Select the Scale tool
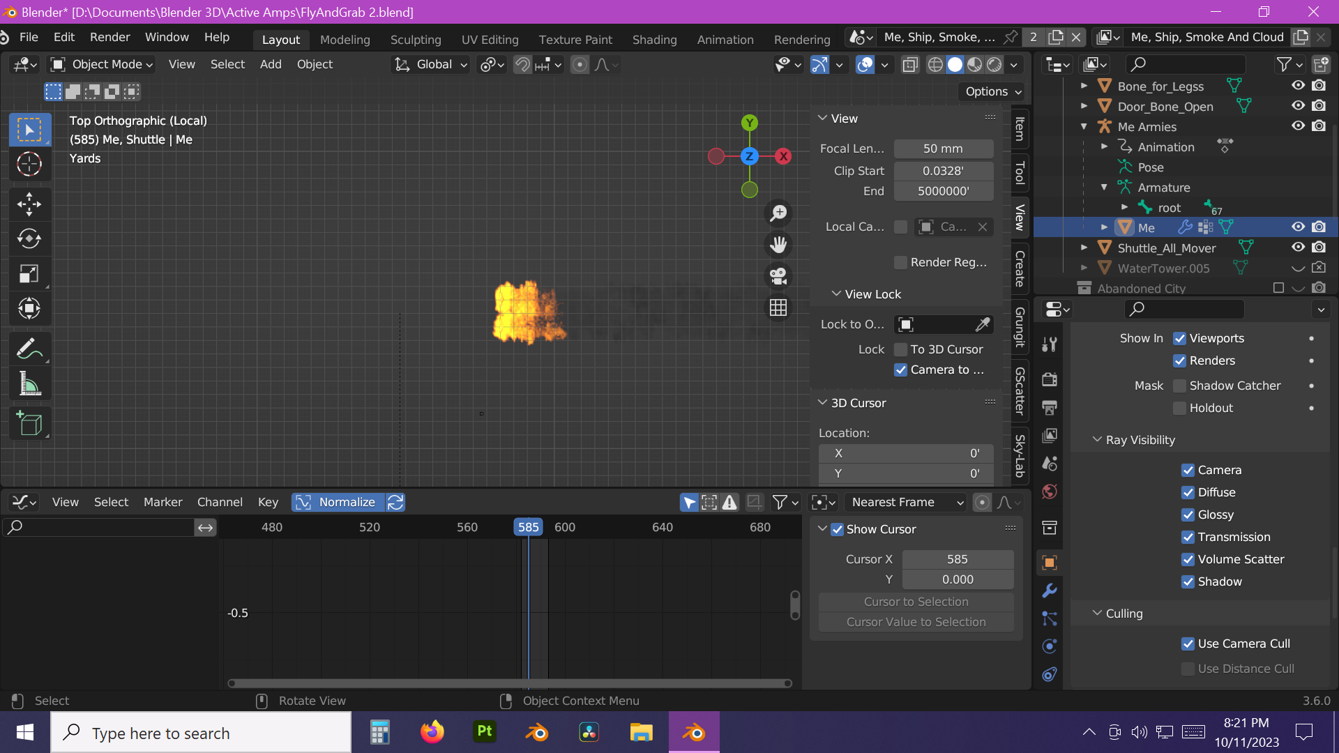The height and width of the screenshot is (753, 1339). [29, 274]
